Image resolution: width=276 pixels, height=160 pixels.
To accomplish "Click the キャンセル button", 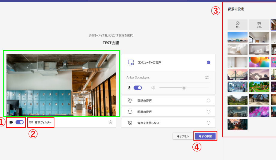I will tap(183, 136).
